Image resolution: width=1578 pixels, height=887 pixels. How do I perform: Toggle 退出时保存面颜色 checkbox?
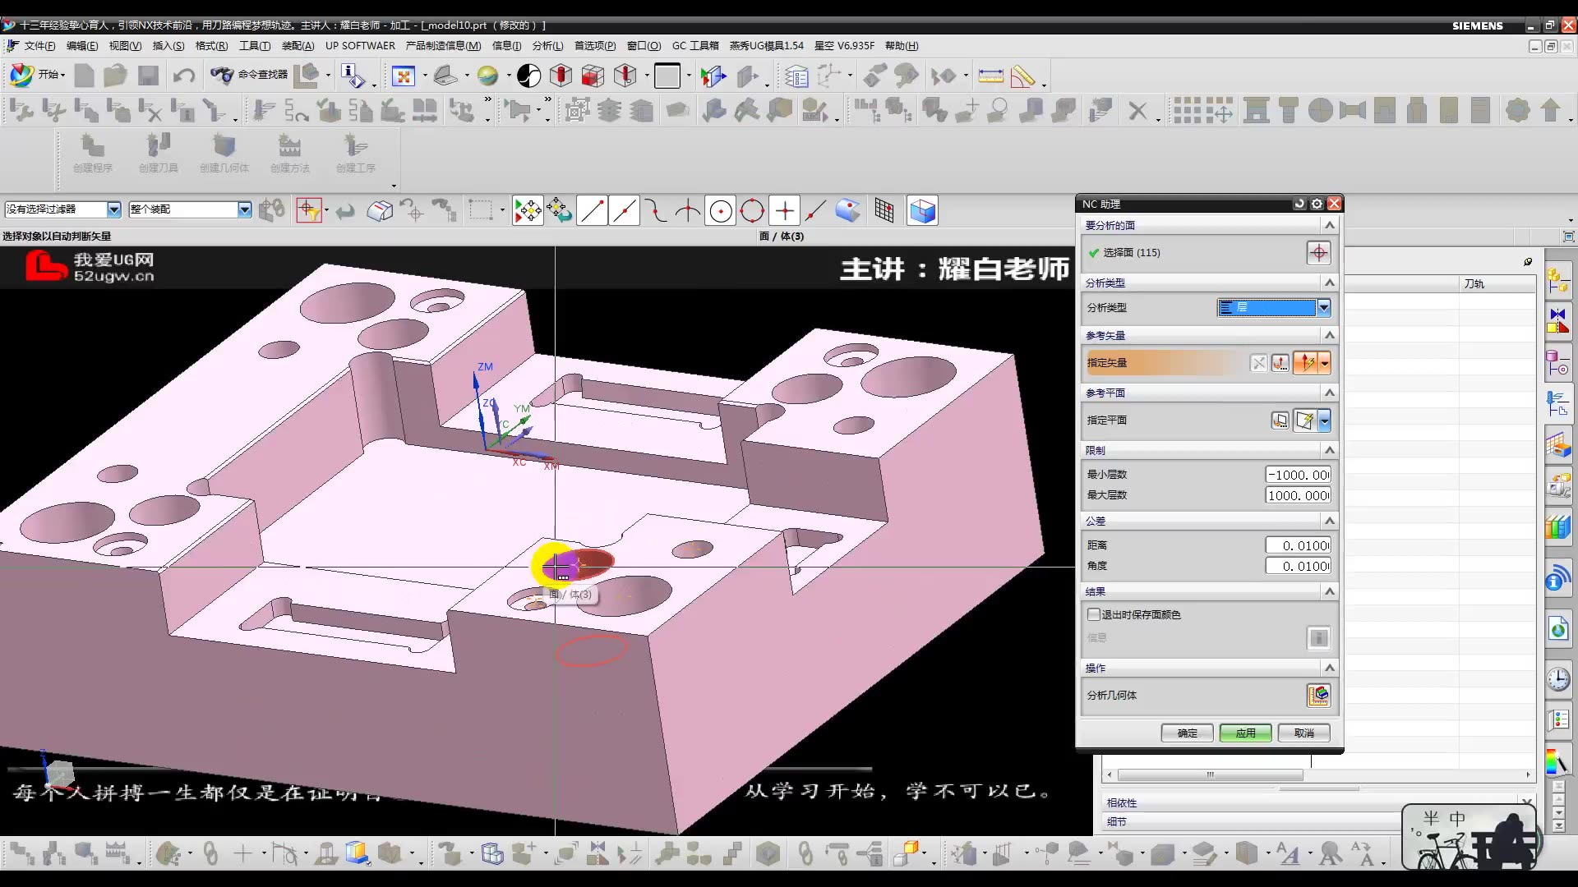point(1094,614)
